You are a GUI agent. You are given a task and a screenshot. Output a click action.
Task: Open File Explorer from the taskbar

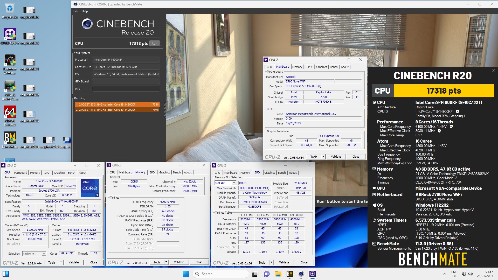coord(278,274)
